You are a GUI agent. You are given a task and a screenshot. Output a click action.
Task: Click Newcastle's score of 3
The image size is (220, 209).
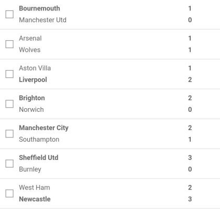tap(190, 199)
